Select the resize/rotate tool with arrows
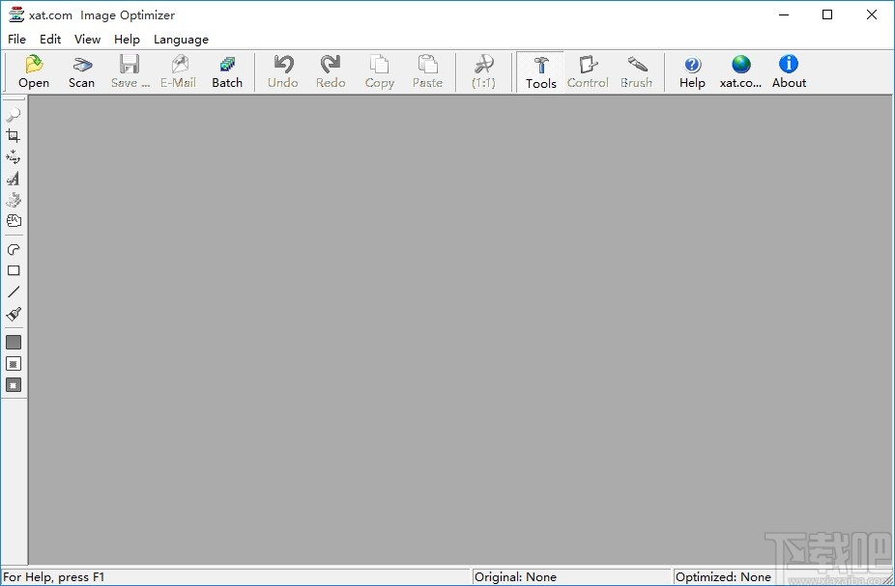 pyautogui.click(x=14, y=157)
